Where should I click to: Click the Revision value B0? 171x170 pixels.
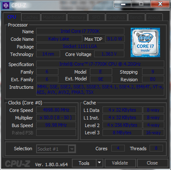[153, 79]
